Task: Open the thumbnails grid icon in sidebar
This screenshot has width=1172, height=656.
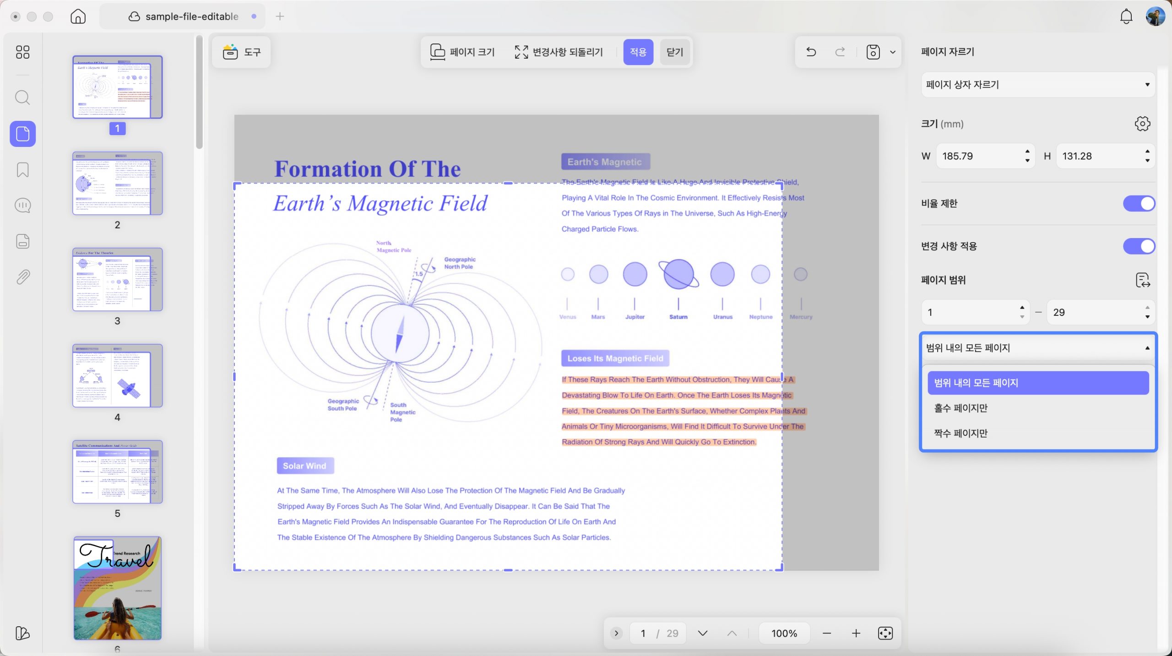Action: [x=22, y=52]
